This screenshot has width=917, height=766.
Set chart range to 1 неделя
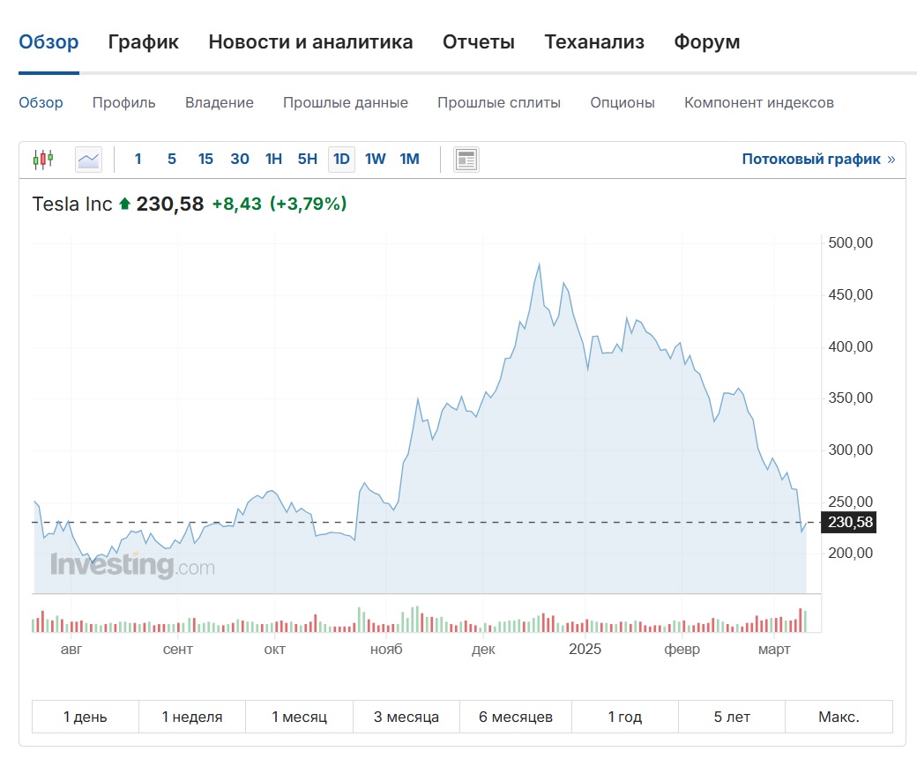192,717
